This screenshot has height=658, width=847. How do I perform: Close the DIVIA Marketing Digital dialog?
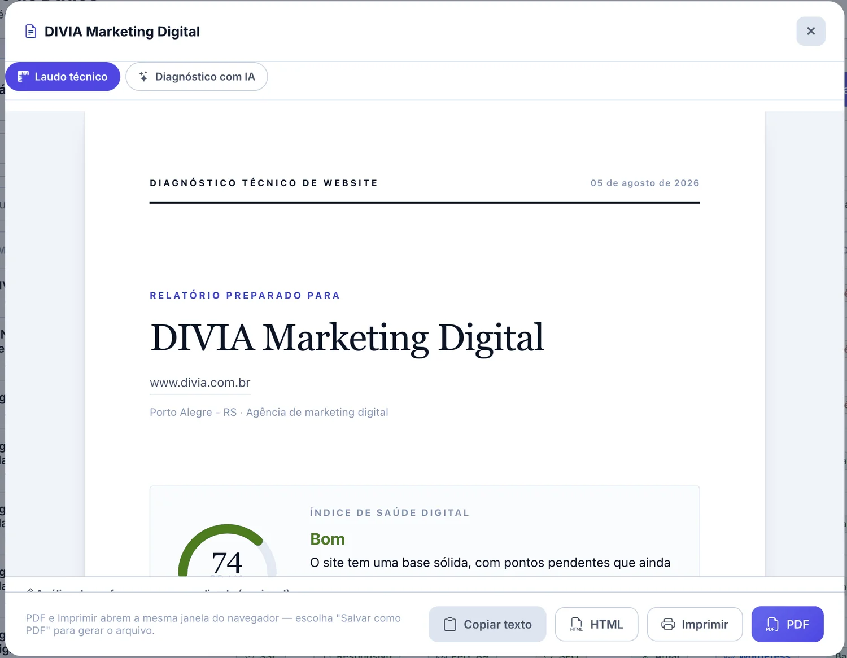coord(810,31)
